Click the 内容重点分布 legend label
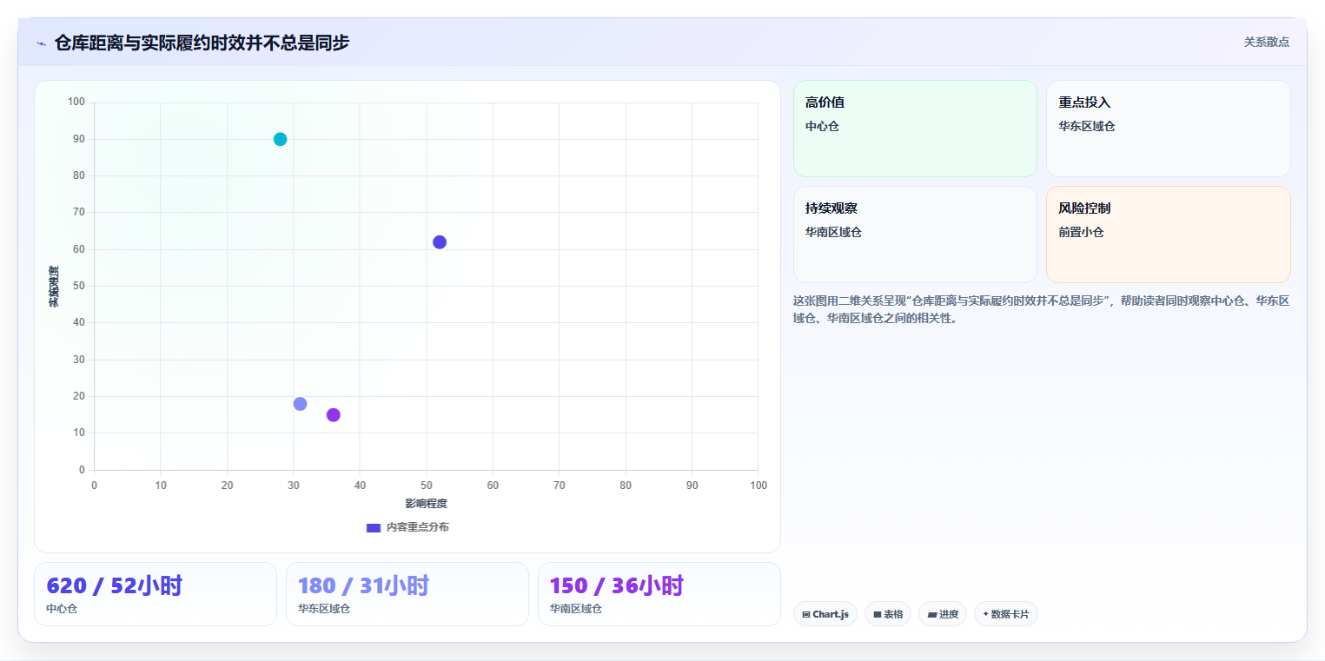 coord(418,527)
